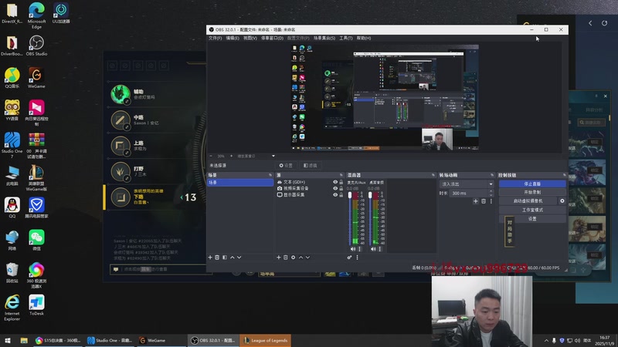Image resolution: width=618 pixels, height=347 pixels.
Task: Adjust 桌面音频 volume fader handle
Action: 370,196
